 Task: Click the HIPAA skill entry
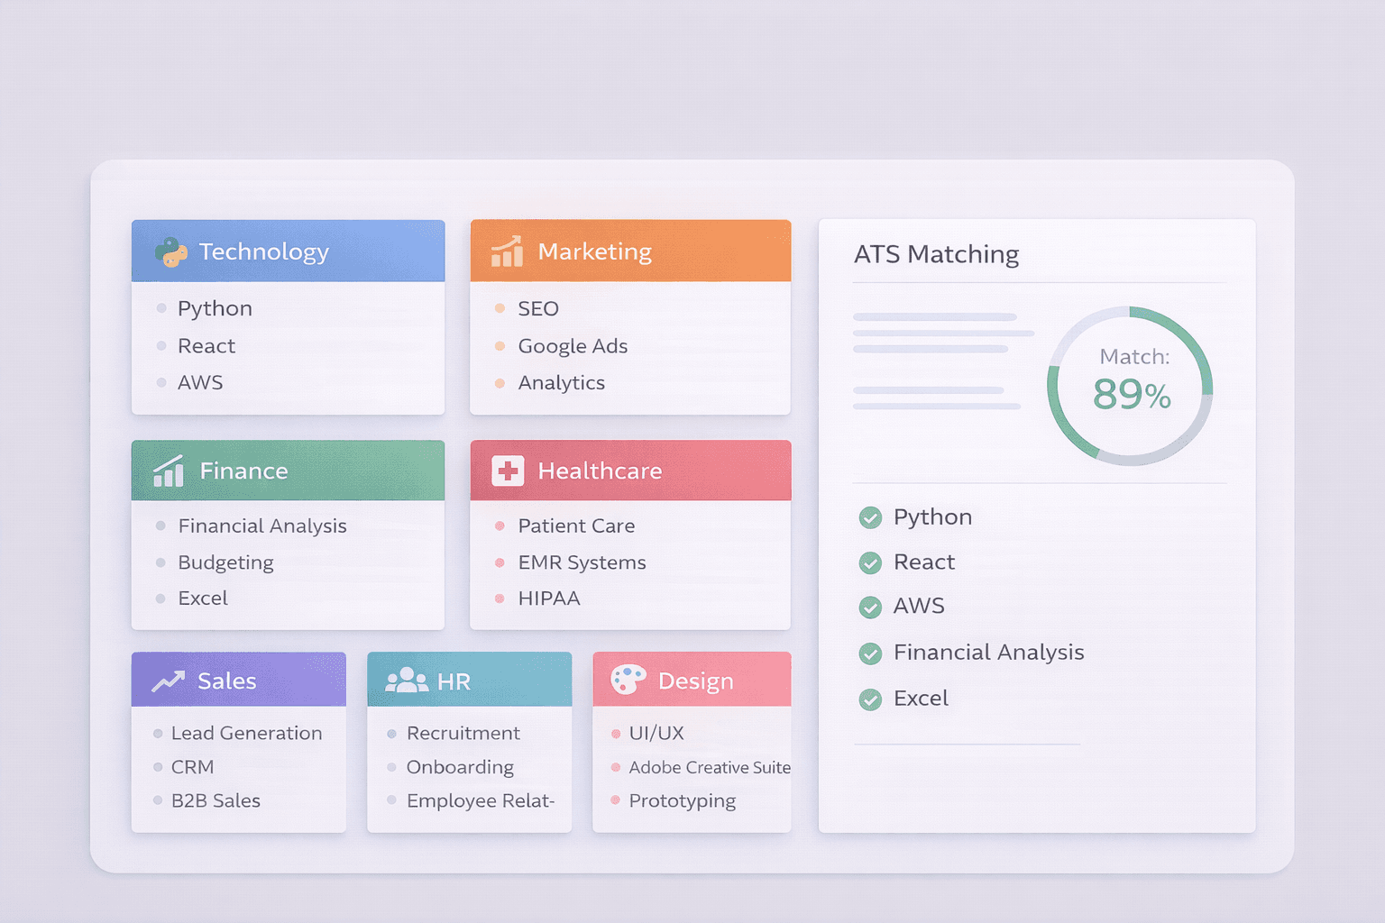549,598
